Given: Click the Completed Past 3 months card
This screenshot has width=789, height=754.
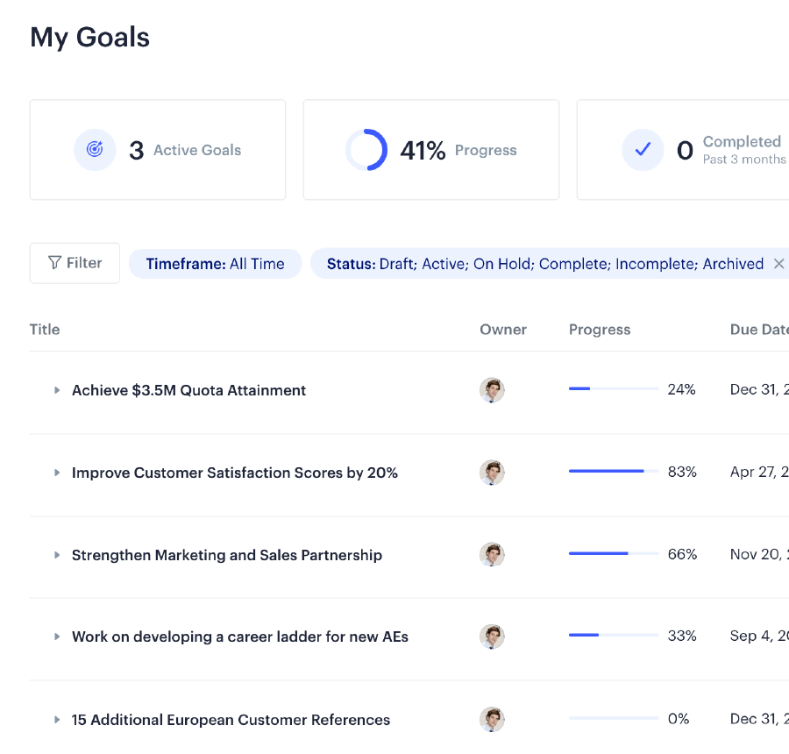Looking at the screenshot, I should pos(683,150).
